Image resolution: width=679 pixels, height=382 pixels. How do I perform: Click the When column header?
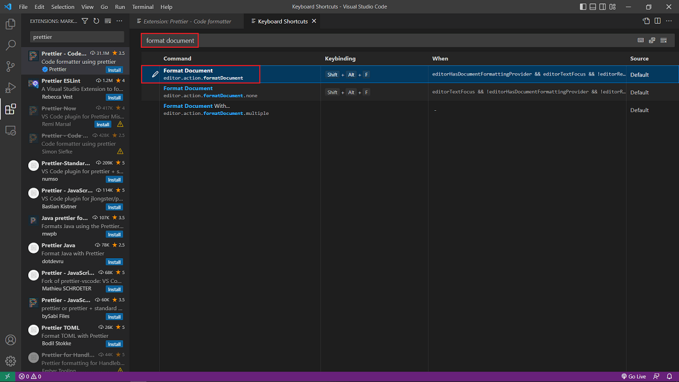(440, 58)
